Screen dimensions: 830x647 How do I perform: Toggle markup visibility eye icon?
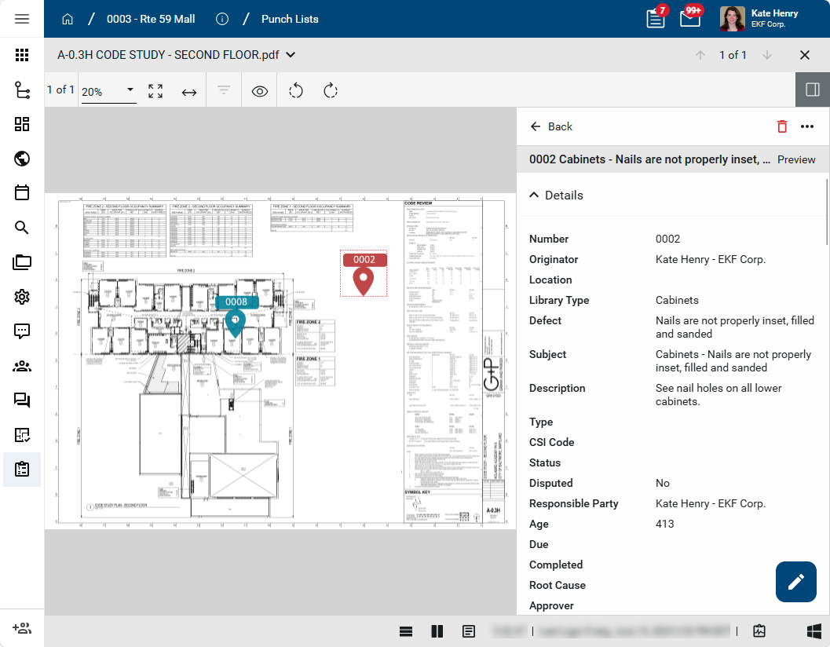click(260, 91)
